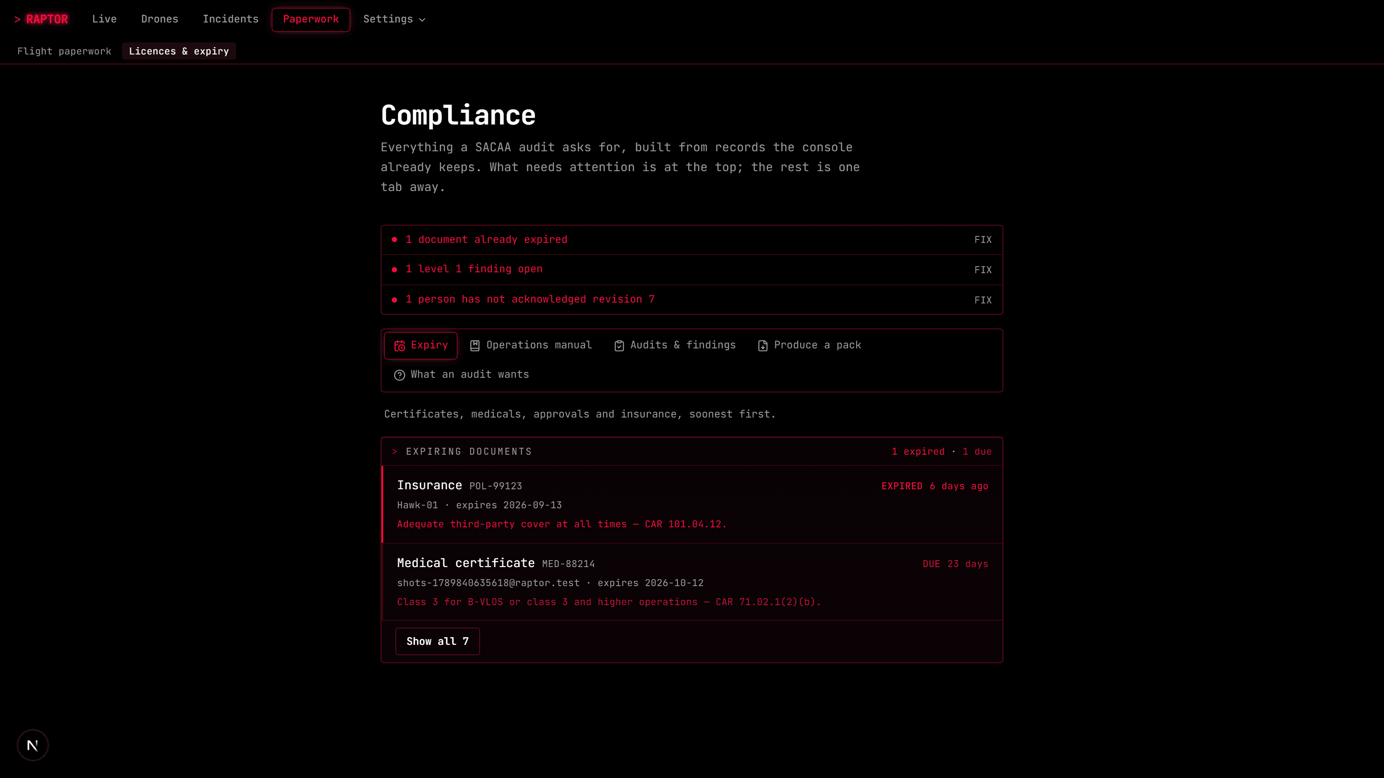Click '1 level 1 finding open' text

coord(474,269)
